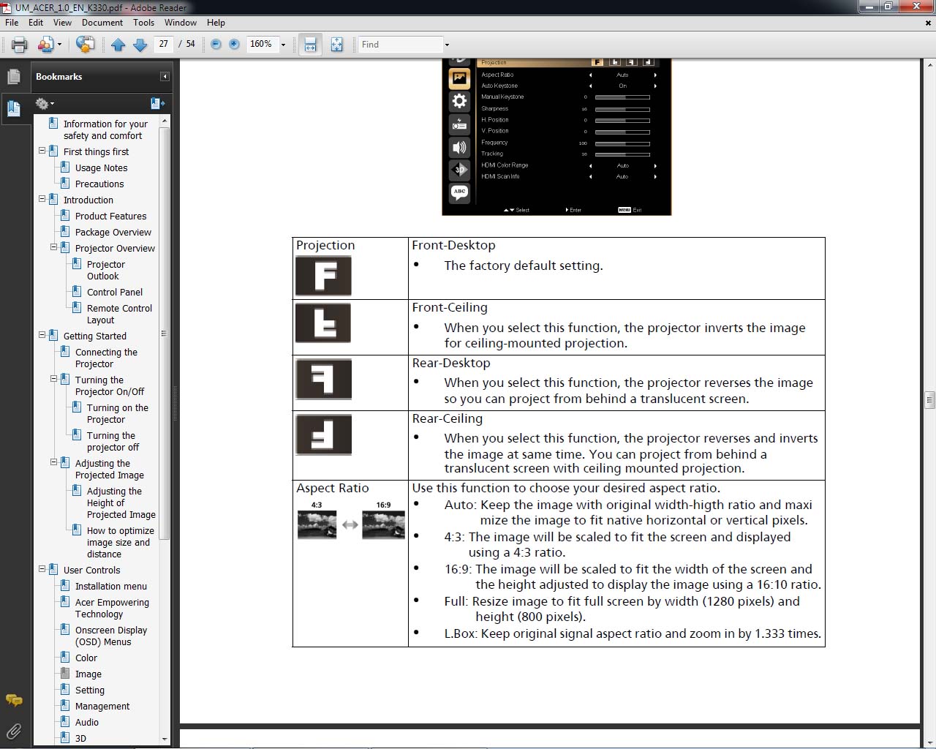Open the Pages thumbnails panel icon

[14, 77]
